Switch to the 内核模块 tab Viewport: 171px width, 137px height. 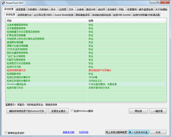(x=32, y=9)
